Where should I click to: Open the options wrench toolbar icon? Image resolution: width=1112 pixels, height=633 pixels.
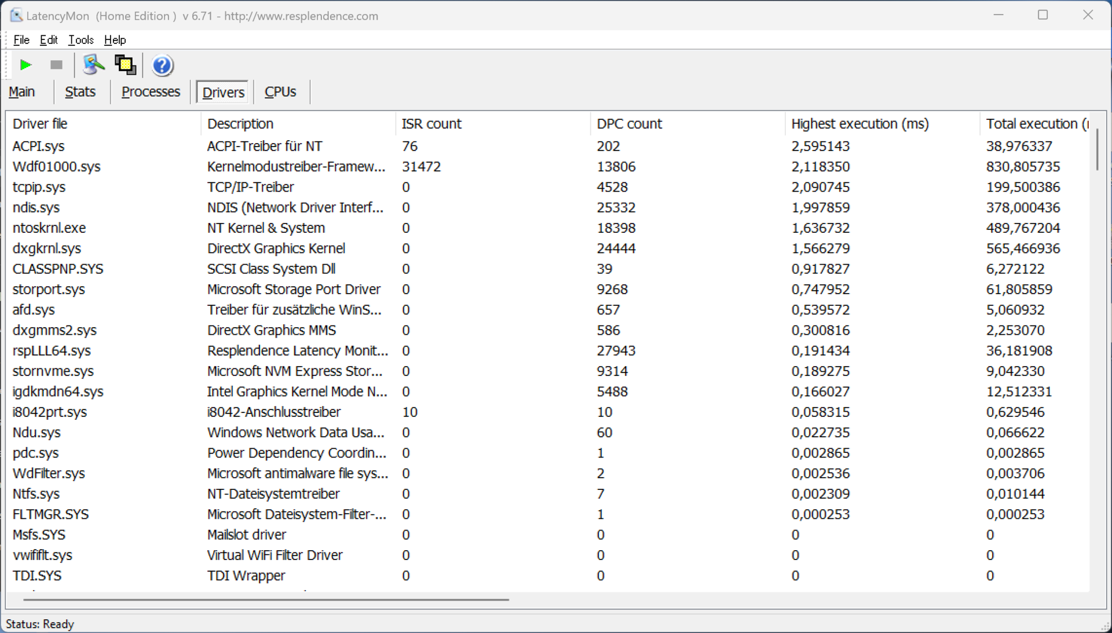pos(93,65)
